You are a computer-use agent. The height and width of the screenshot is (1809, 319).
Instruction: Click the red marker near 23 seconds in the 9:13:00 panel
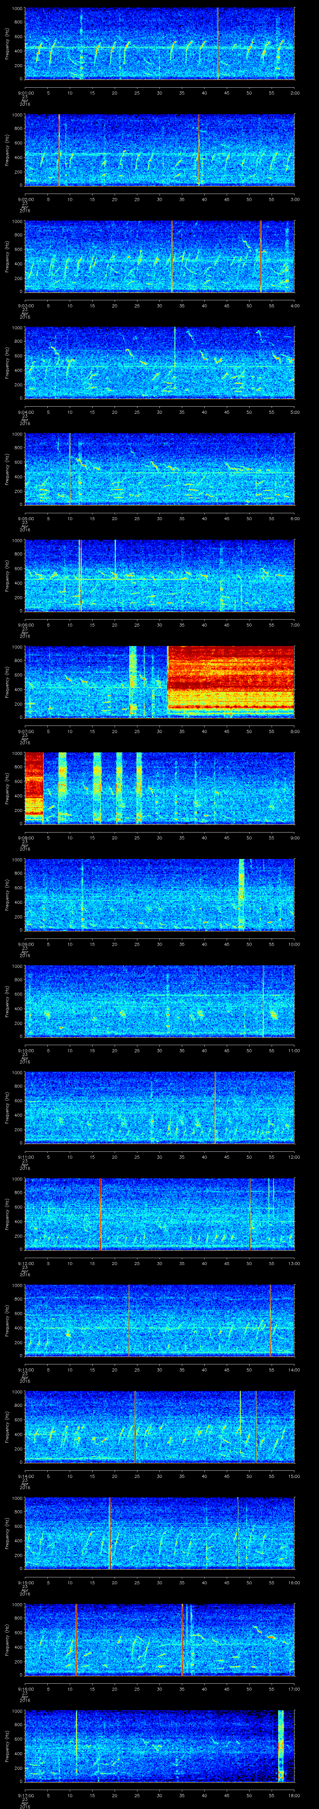[x=129, y=1320]
